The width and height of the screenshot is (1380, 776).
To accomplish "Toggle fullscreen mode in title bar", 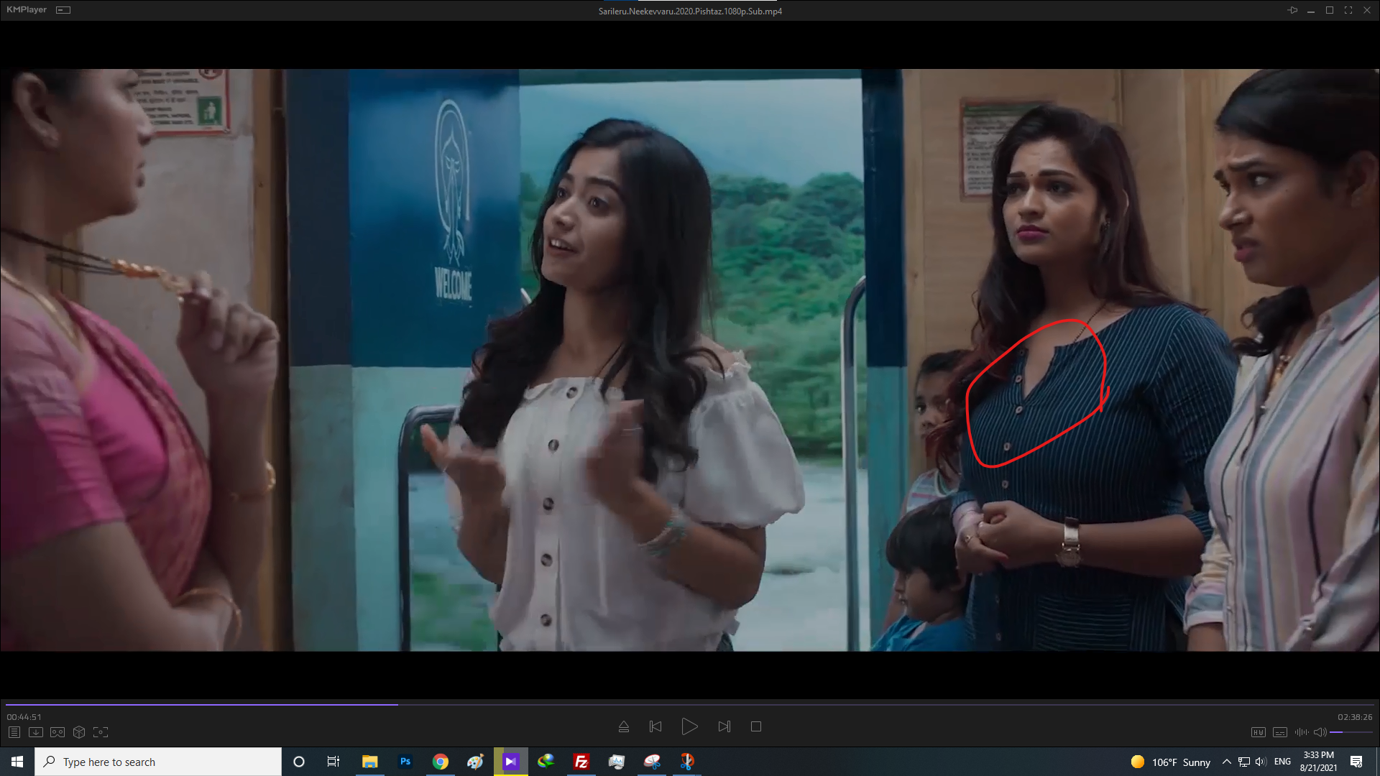I will point(1348,10).
